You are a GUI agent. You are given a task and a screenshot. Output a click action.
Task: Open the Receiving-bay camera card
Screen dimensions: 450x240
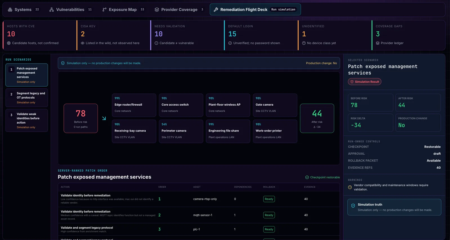134,131
